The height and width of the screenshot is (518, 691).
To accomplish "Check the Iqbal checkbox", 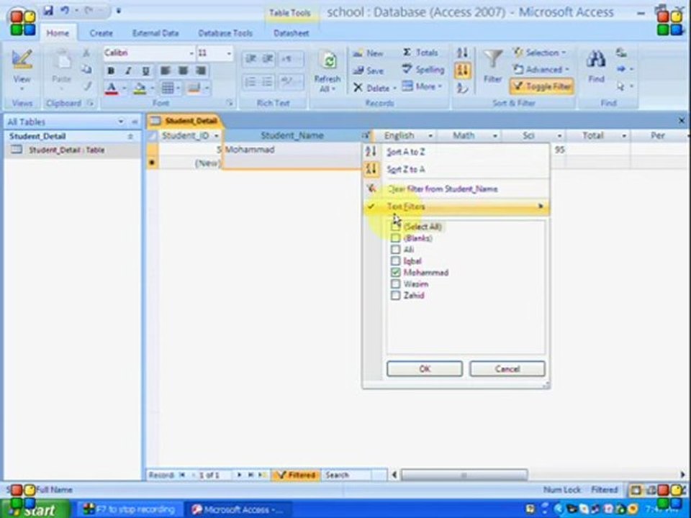I will tap(395, 260).
